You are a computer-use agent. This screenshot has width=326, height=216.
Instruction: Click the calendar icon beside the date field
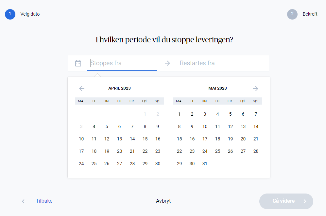(78, 63)
